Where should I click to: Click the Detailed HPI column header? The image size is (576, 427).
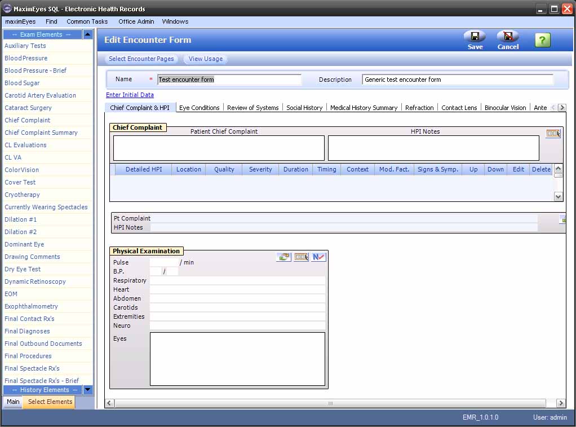pos(144,169)
